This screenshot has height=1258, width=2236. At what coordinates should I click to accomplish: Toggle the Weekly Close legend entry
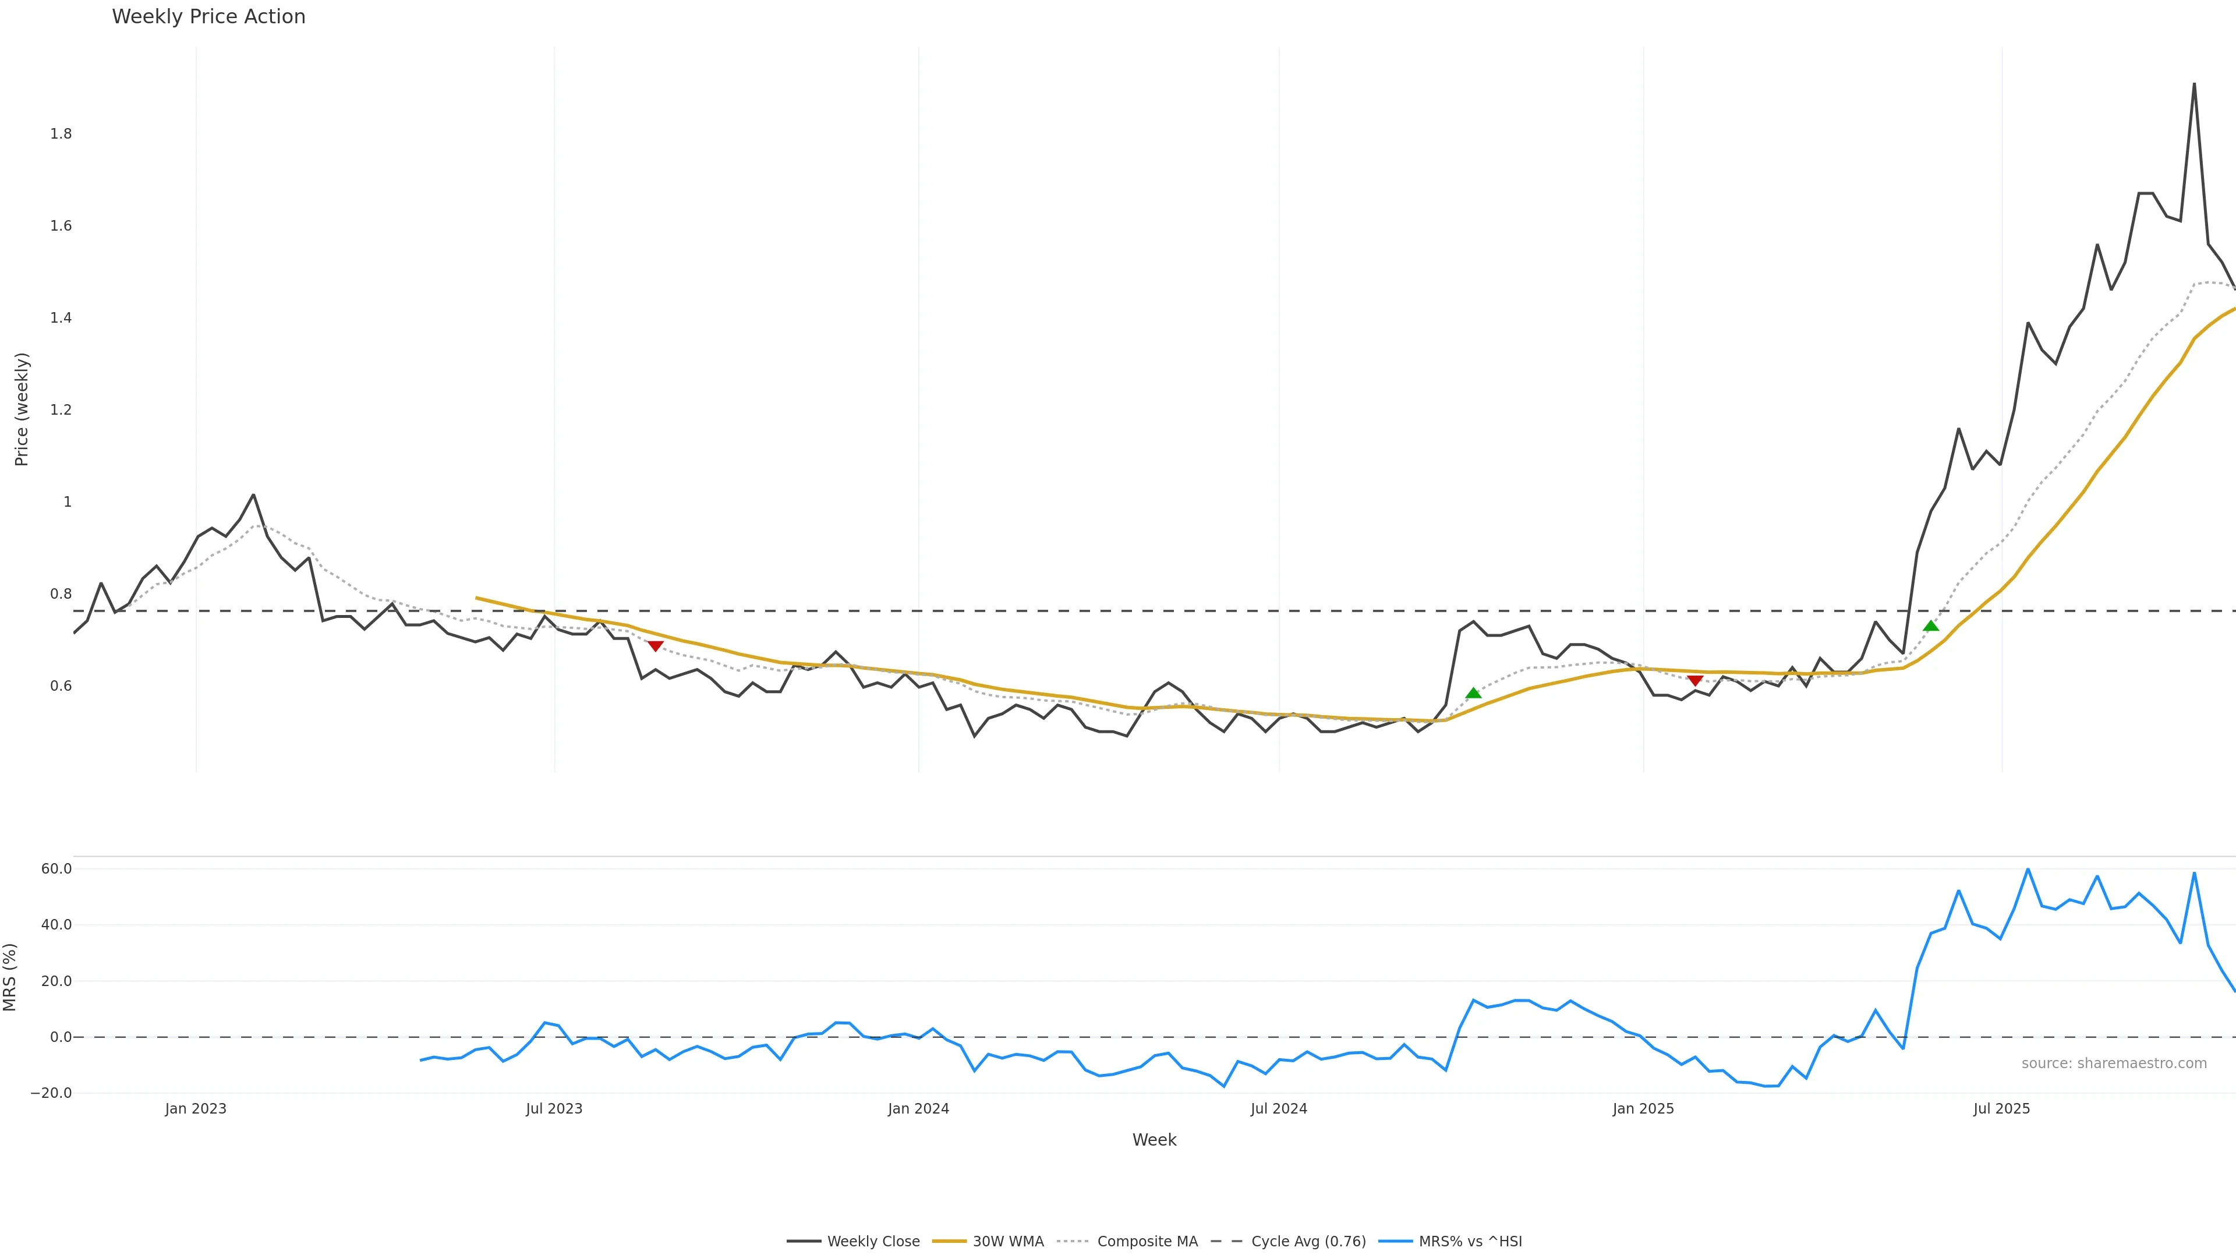click(x=872, y=1242)
